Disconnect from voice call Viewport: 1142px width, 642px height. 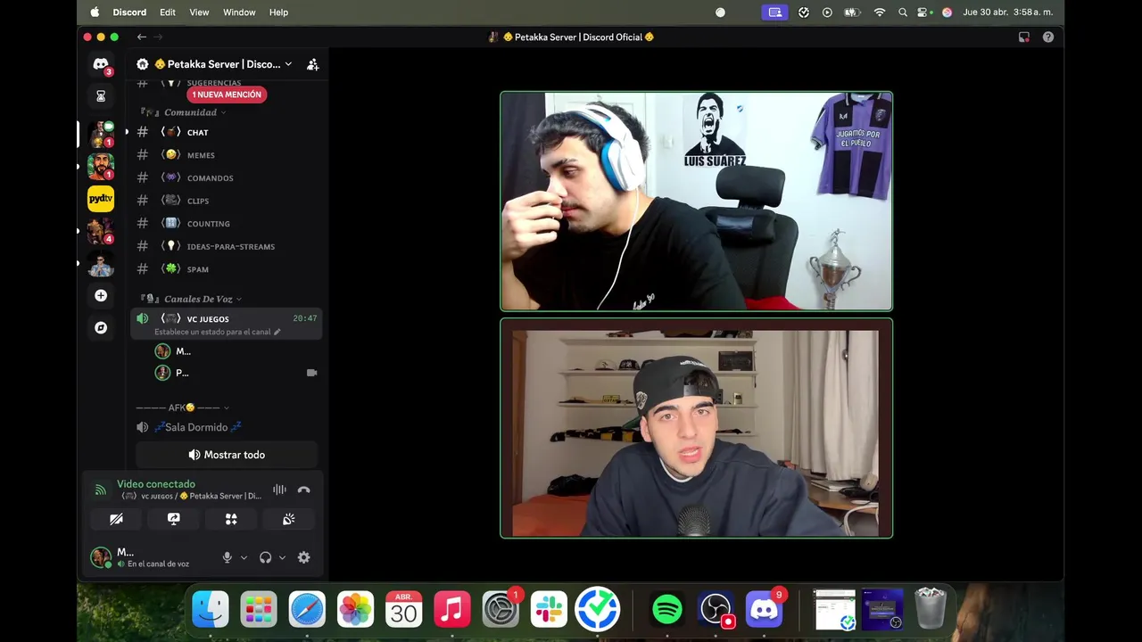(303, 490)
